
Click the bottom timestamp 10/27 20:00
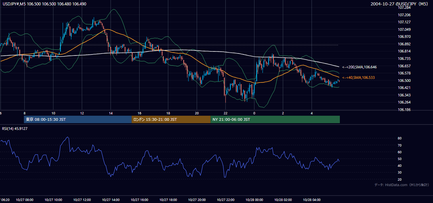tap(197, 200)
